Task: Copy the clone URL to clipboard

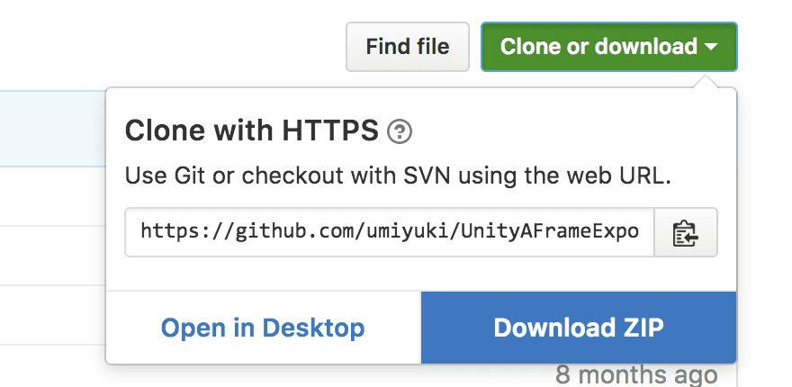Action: (x=686, y=232)
